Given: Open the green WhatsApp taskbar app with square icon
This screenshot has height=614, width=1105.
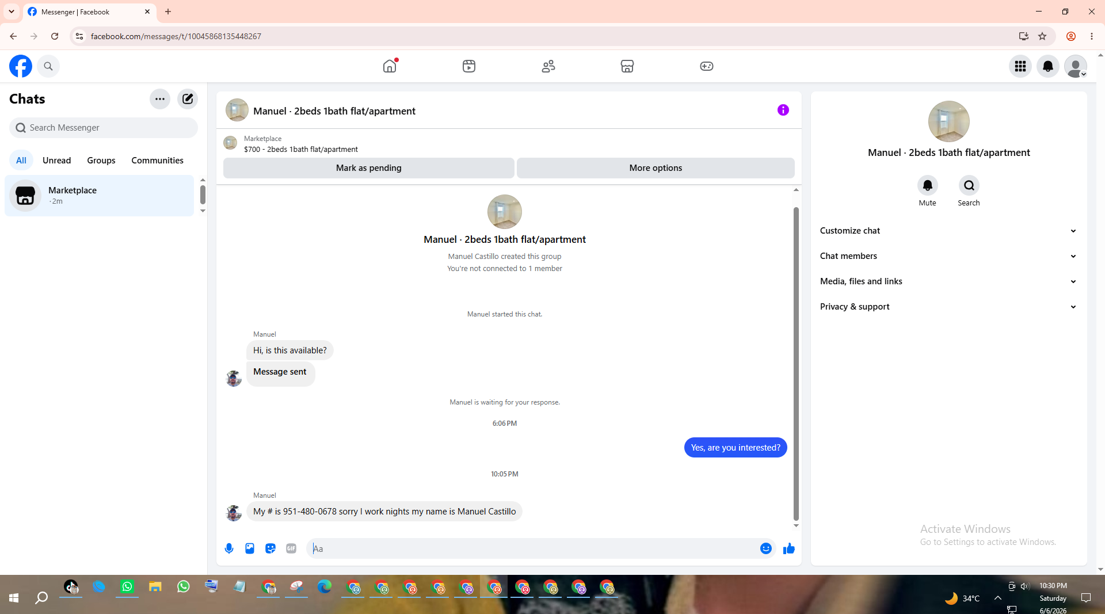Looking at the screenshot, I should click(x=127, y=587).
